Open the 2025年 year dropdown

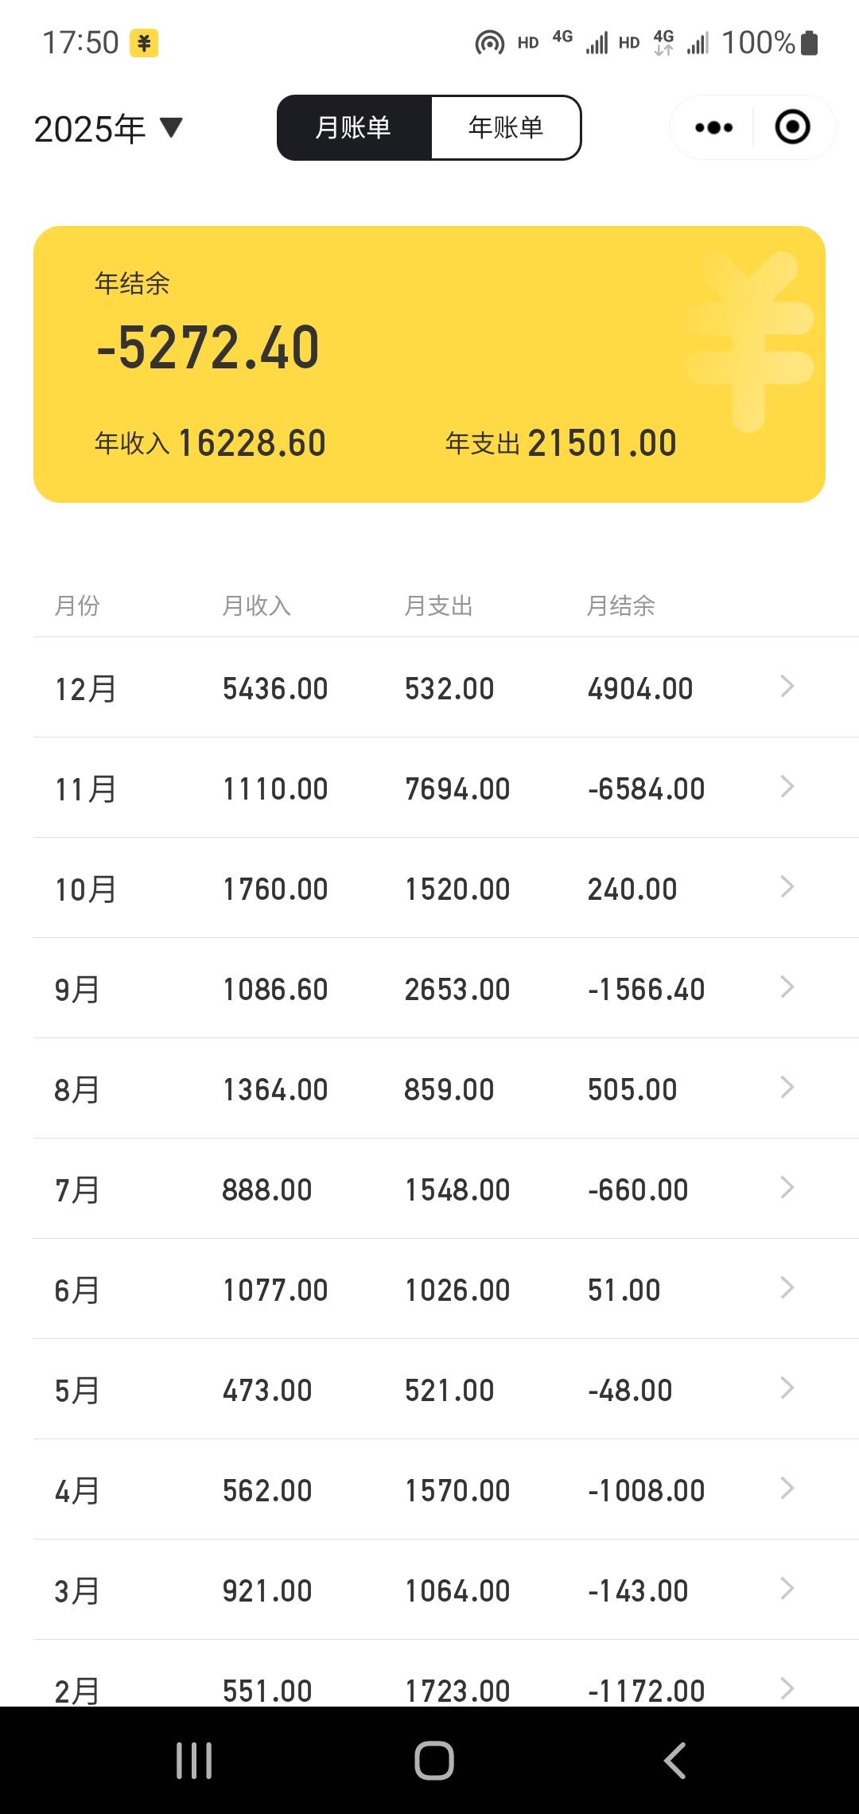coord(108,128)
